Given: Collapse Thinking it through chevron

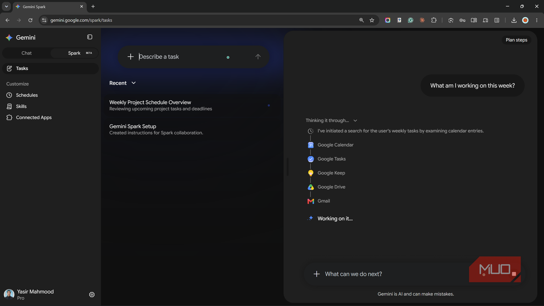Looking at the screenshot, I should pyautogui.click(x=355, y=121).
